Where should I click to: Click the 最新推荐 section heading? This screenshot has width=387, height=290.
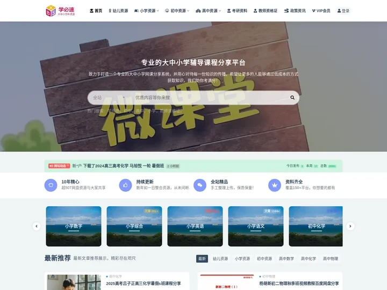click(58, 258)
